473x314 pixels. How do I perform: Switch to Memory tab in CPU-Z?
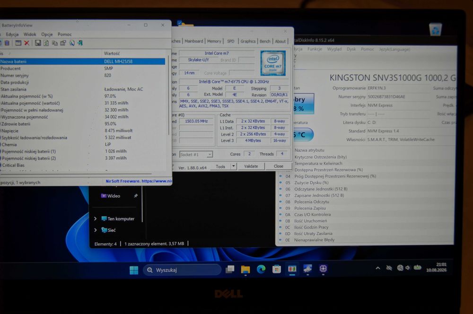click(x=214, y=41)
